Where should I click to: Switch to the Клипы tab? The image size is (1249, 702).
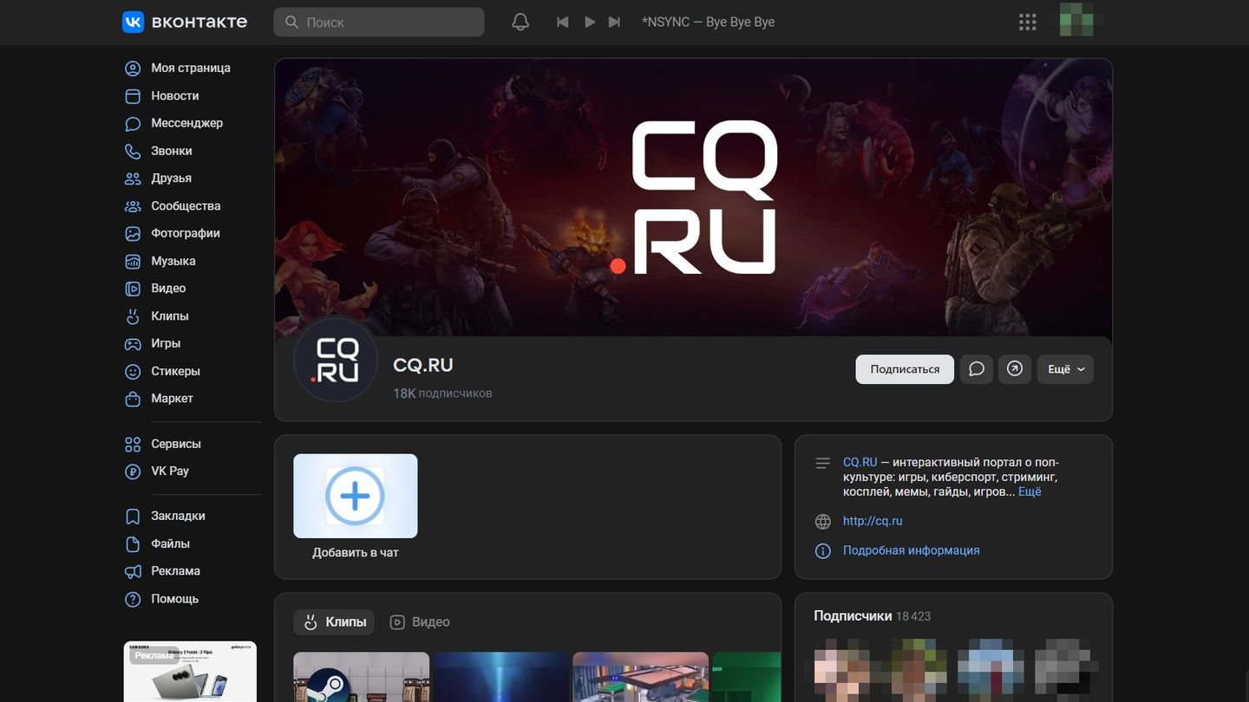click(x=334, y=621)
